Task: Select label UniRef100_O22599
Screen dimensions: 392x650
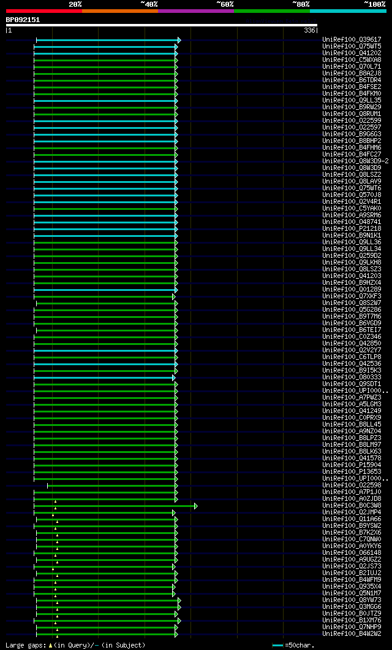Action: (x=352, y=121)
